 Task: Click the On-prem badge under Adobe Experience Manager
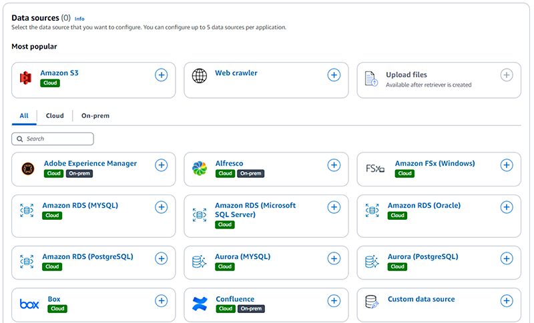(79, 174)
